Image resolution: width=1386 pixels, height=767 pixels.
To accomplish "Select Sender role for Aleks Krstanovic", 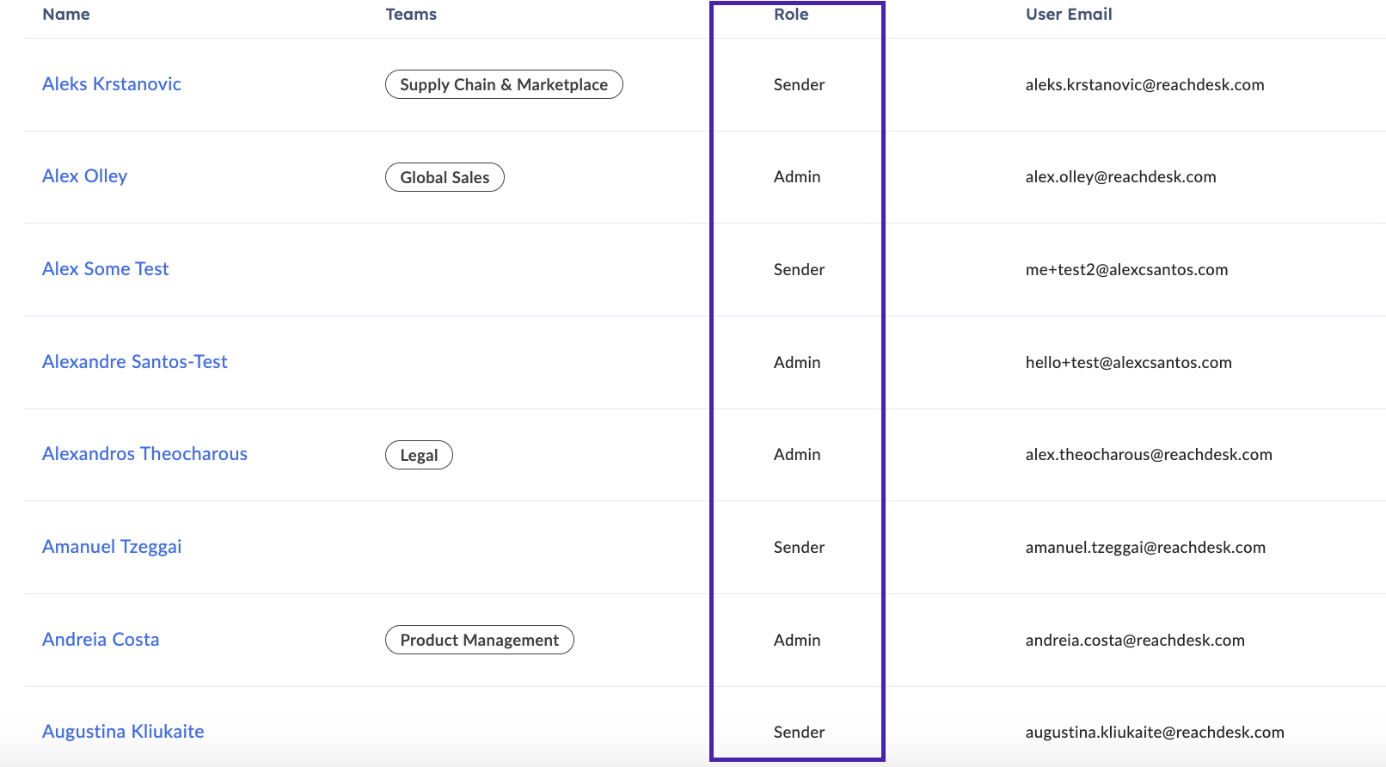I will tap(799, 84).
